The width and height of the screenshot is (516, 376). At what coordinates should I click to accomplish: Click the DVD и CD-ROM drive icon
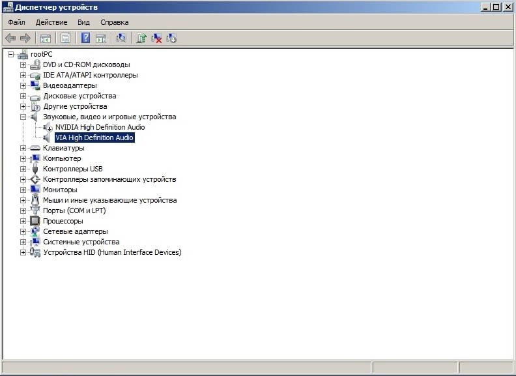[35, 65]
